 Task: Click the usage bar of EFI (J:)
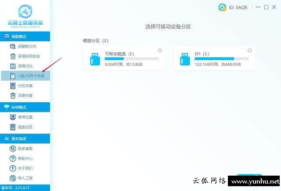tap(222, 59)
